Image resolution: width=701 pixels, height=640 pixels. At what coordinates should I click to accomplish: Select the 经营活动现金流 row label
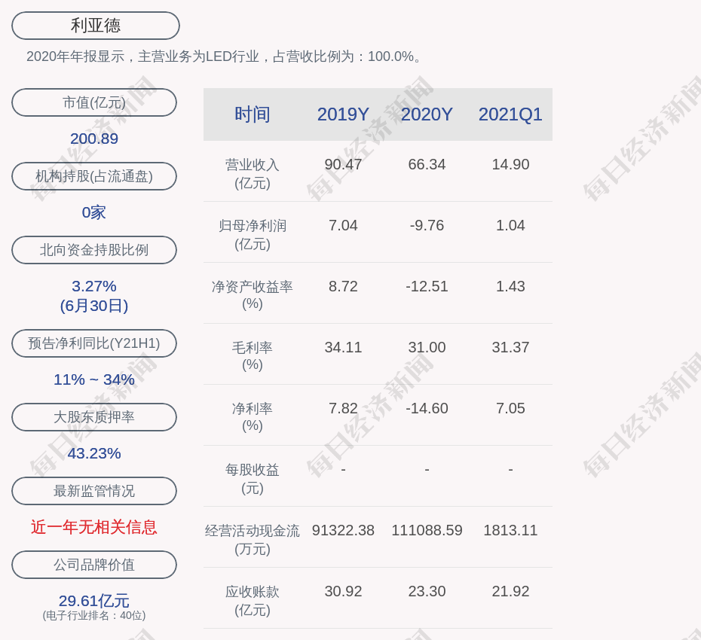[x=253, y=539]
